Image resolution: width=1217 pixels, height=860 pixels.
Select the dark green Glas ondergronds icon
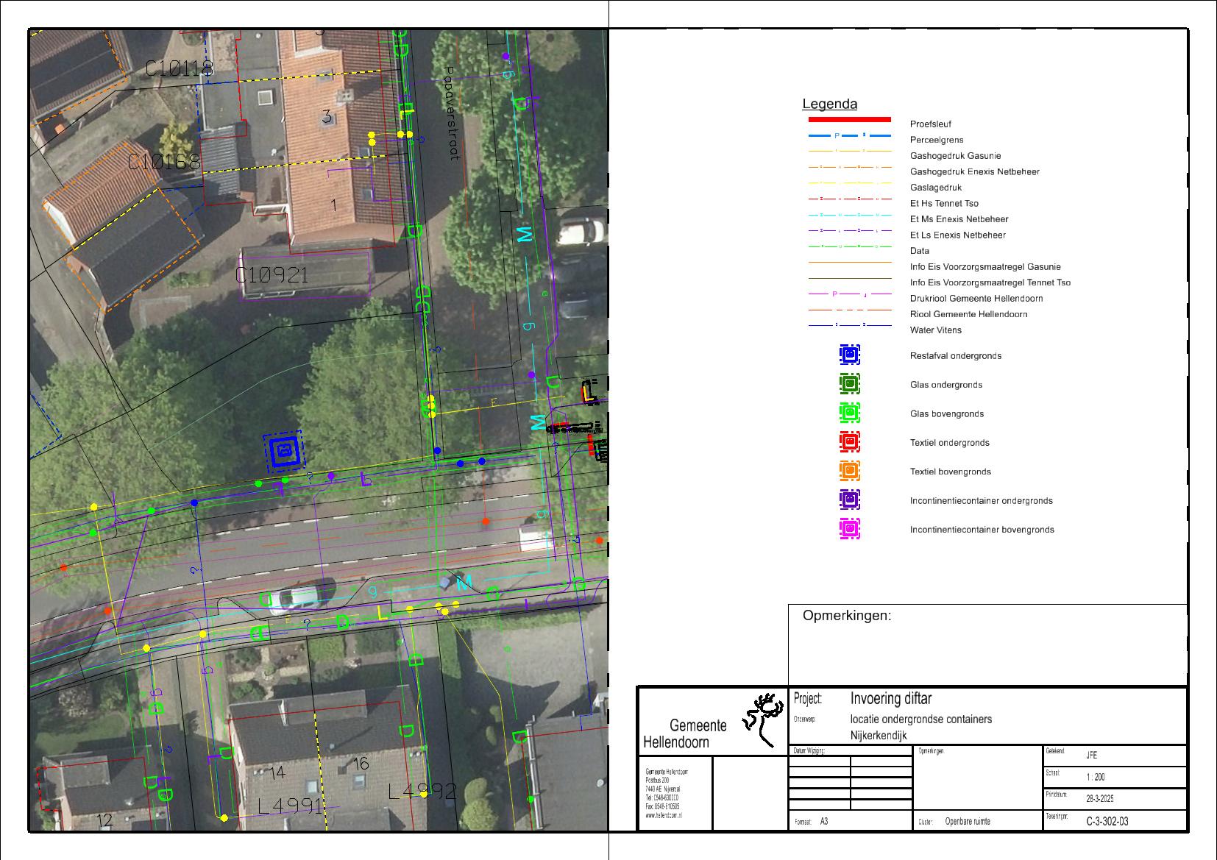point(849,384)
